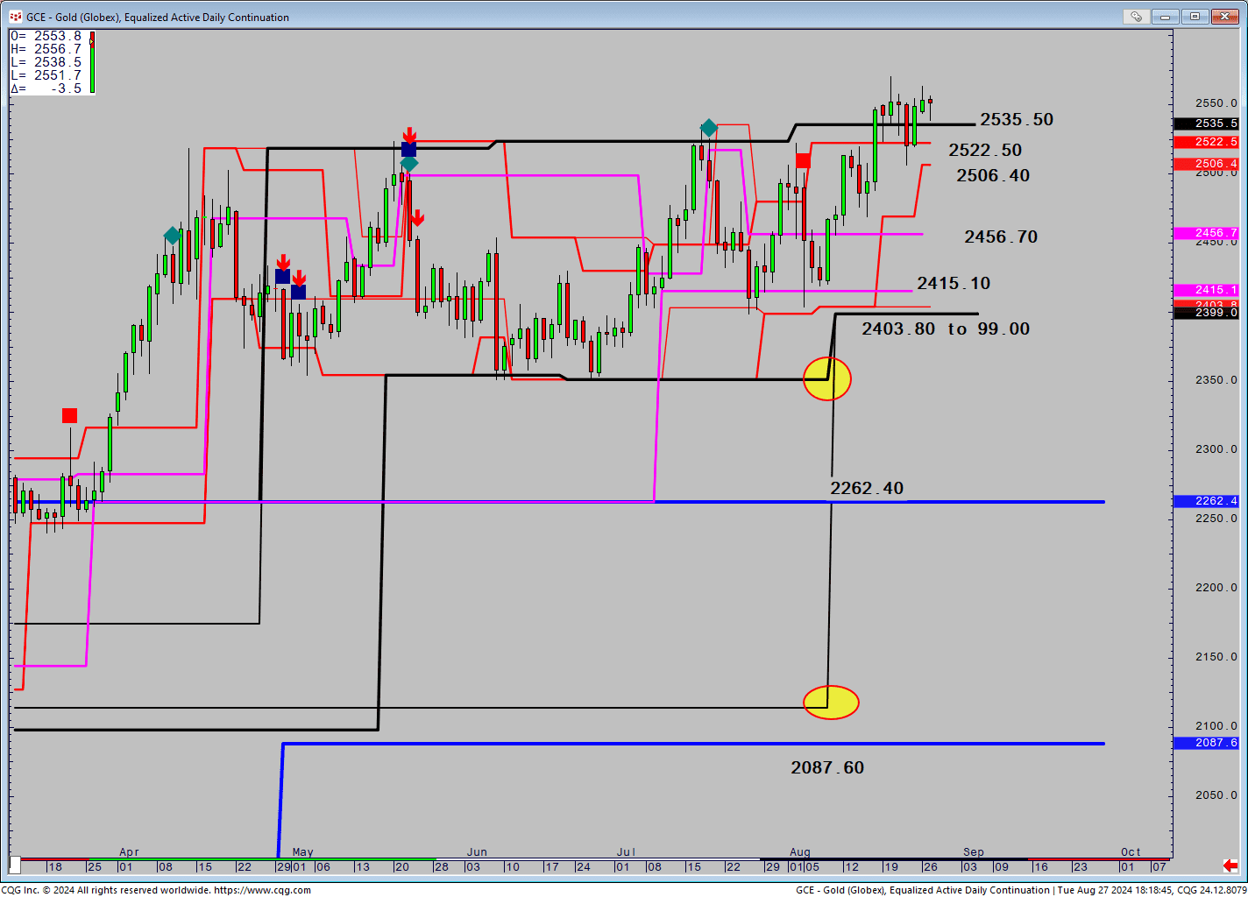
Task: Click the '2522.50' chart text annotation
Action: pyautogui.click(x=985, y=150)
